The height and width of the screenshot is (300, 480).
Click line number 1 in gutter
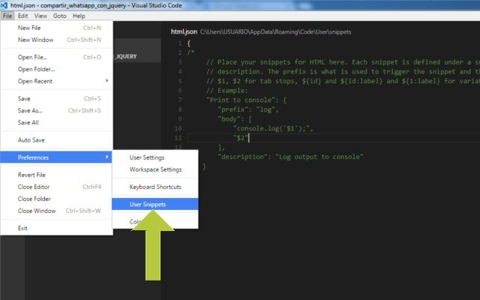pos(180,43)
